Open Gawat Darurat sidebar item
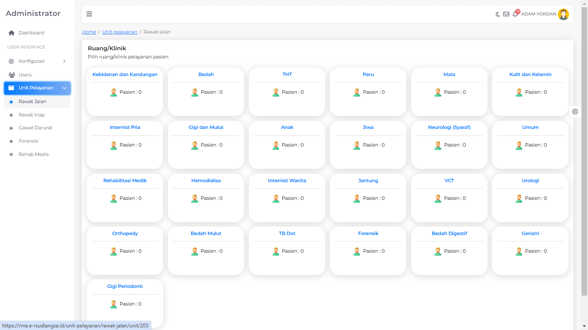 click(x=35, y=128)
